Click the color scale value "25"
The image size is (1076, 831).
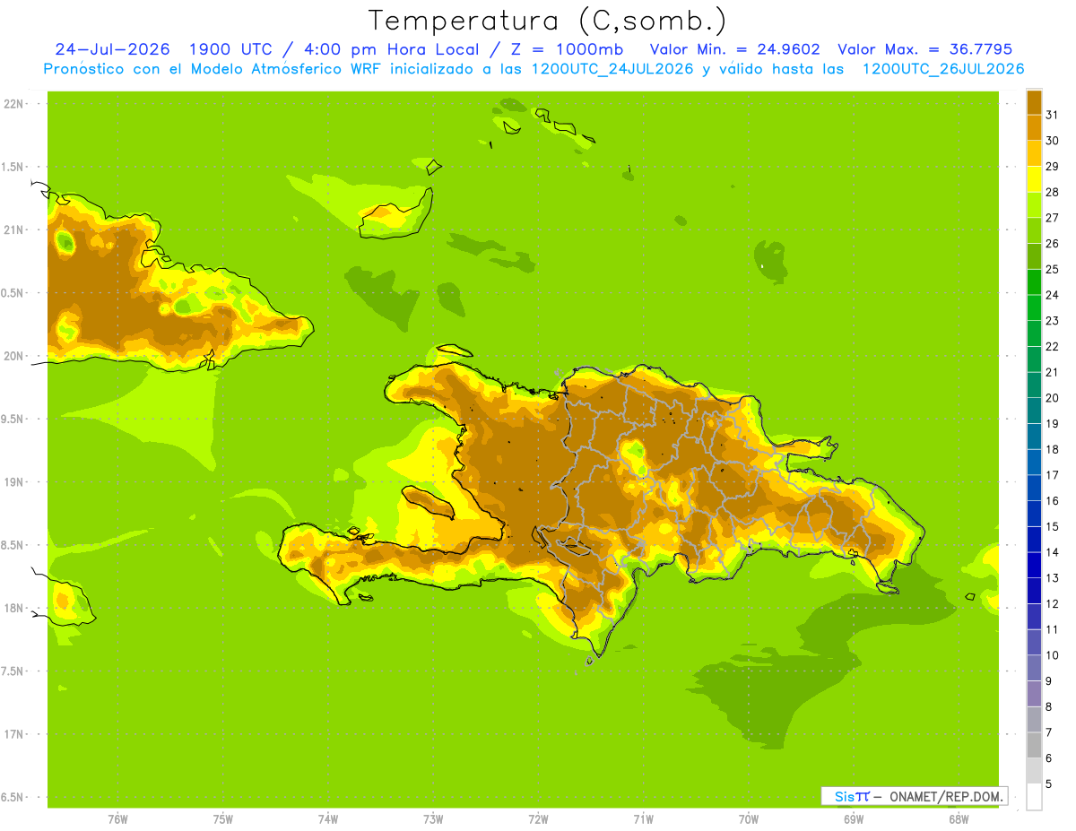pyautogui.click(x=1053, y=269)
